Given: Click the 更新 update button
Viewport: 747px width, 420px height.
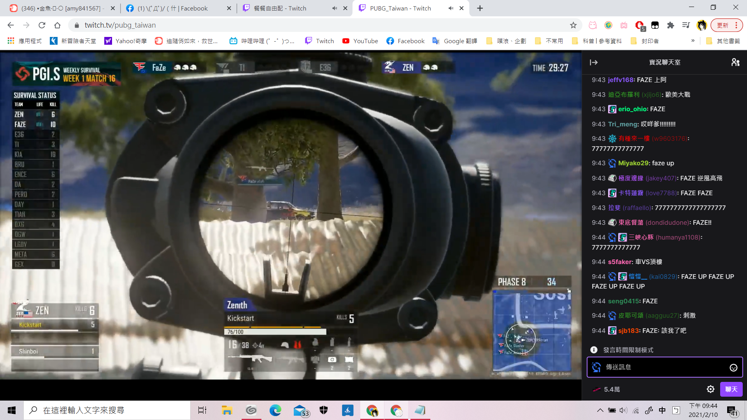Looking at the screenshot, I should 722,25.
